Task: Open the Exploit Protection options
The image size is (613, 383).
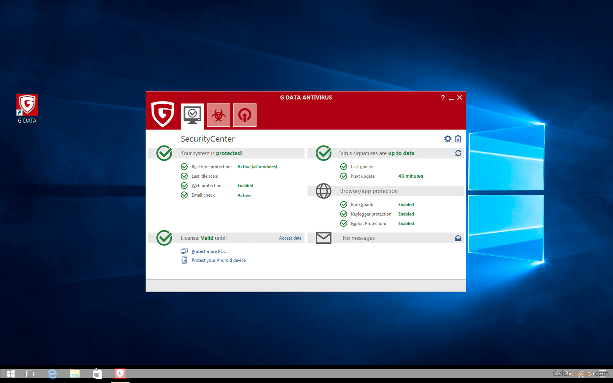Action: (368, 224)
